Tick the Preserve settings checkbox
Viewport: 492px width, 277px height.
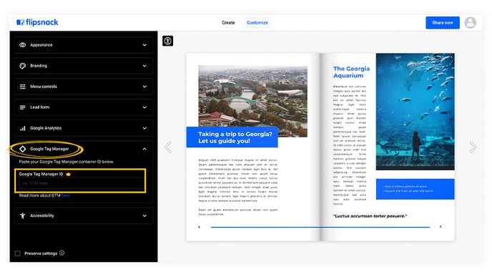point(18,253)
